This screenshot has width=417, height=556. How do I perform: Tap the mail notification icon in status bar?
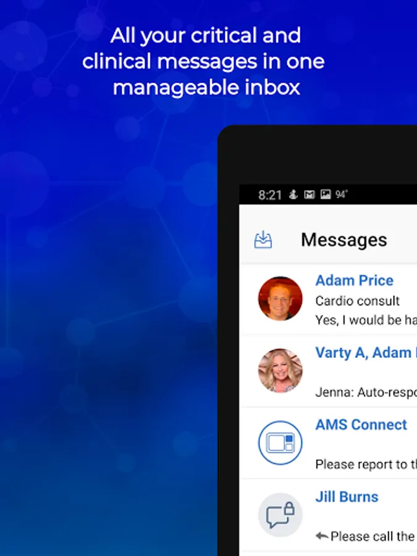310,195
